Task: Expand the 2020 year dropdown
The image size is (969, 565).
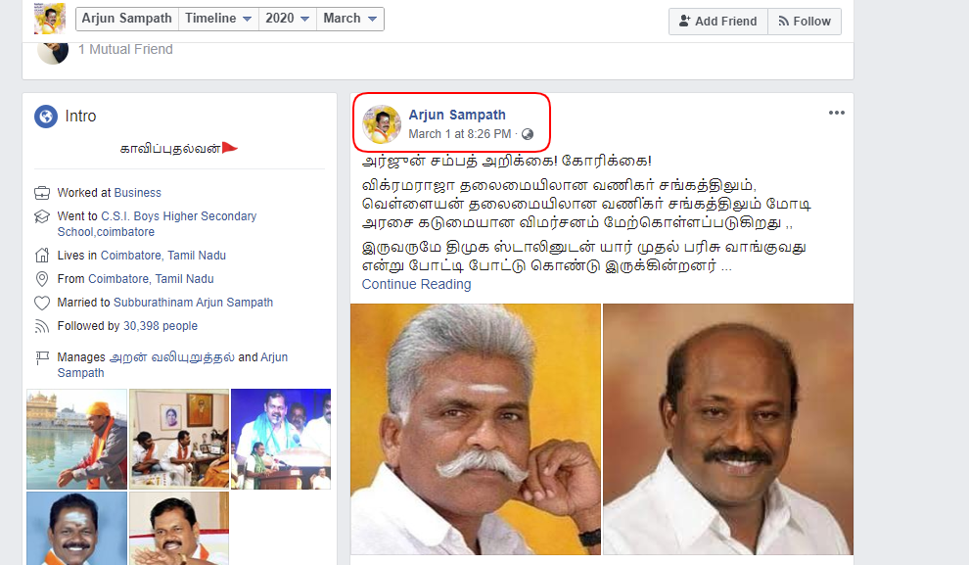Action: (288, 19)
